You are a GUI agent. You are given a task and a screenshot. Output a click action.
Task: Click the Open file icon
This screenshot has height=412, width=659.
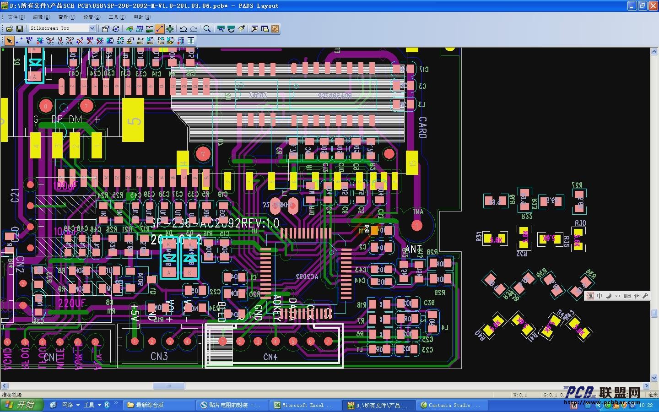click(10, 28)
